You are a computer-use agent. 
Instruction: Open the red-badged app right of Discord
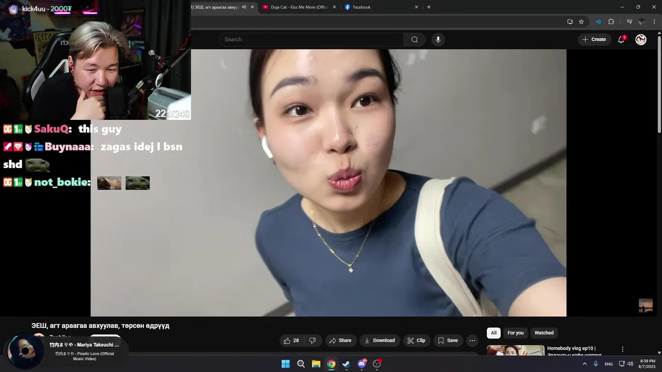[x=377, y=364]
